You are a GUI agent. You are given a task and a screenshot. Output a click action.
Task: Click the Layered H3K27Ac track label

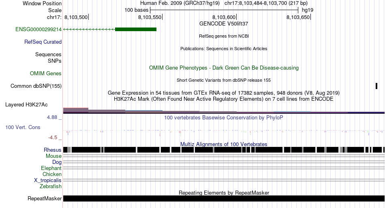click(26, 105)
